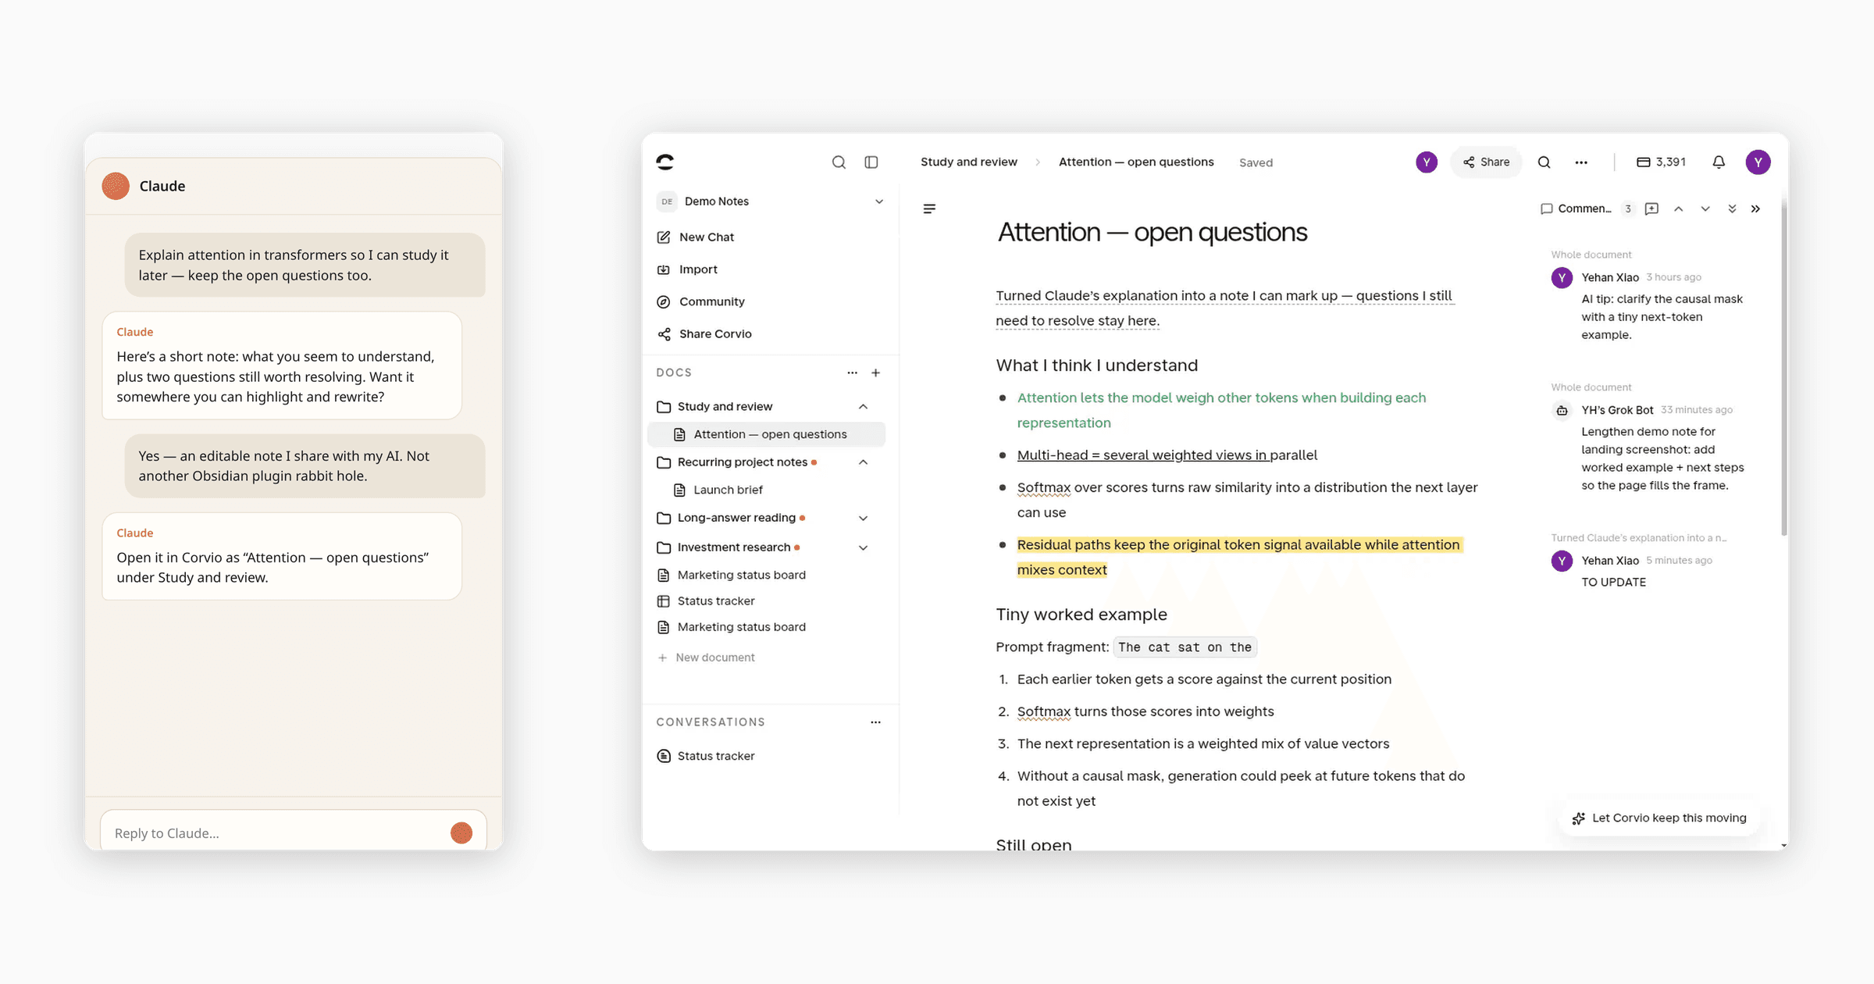
Task: Click the Share button
Action: pos(1486,162)
